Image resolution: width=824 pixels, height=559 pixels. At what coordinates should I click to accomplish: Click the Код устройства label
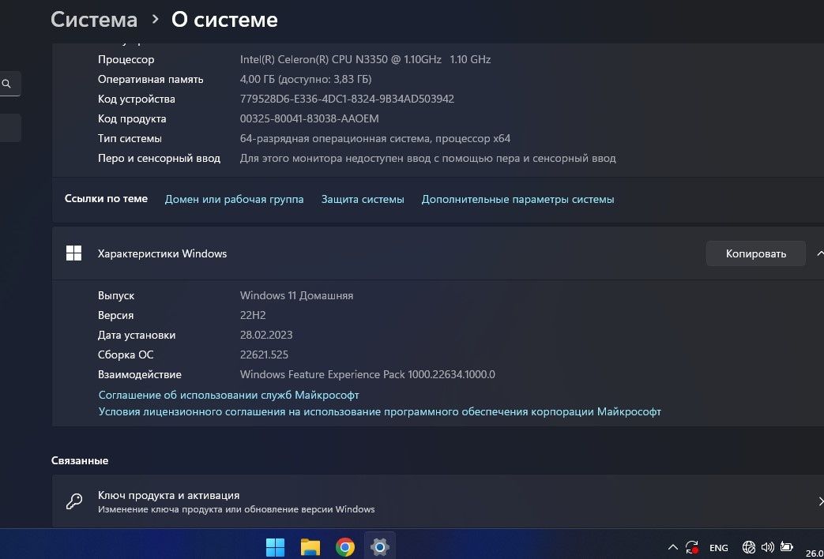136,99
